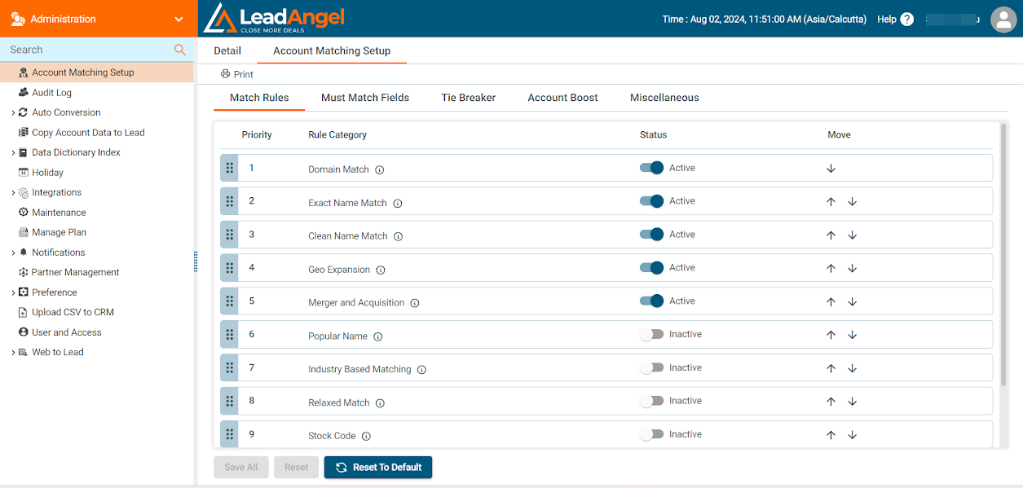This screenshot has width=1023, height=488.
Task: Move Popular Name rule down
Action: 853,336
